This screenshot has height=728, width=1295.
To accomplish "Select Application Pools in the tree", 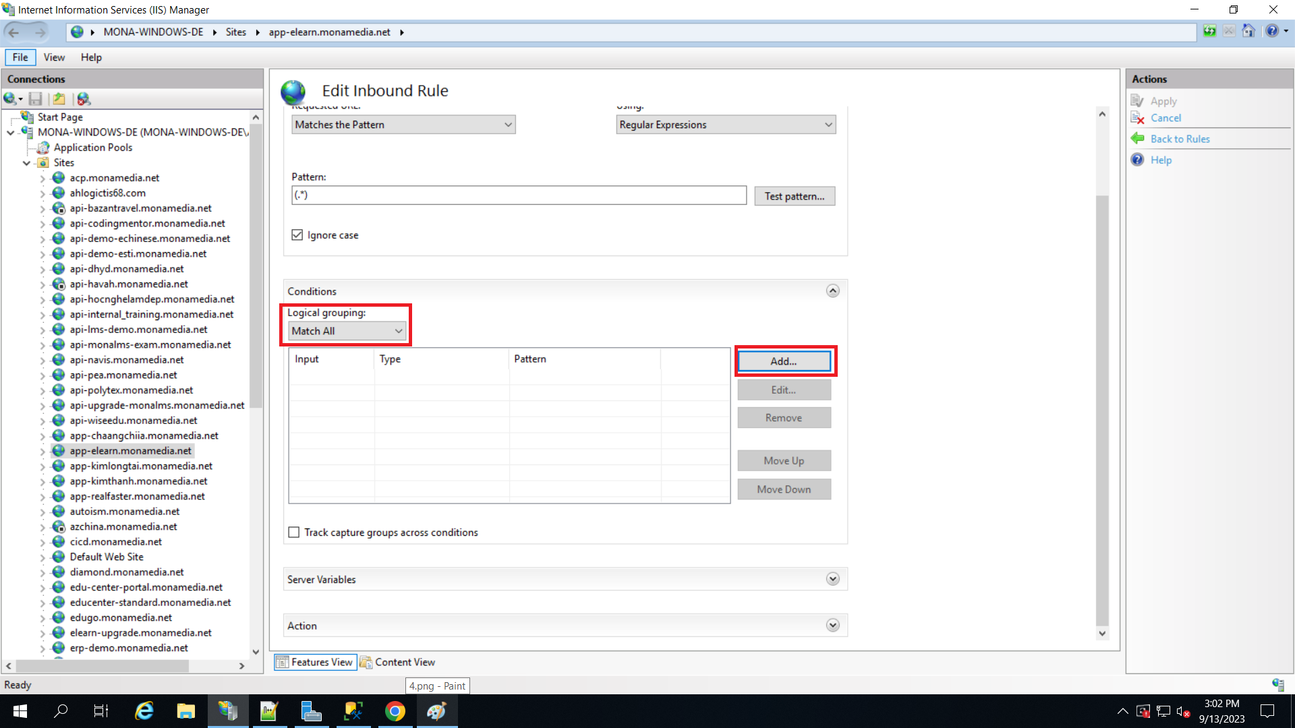I will click(93, 148).
